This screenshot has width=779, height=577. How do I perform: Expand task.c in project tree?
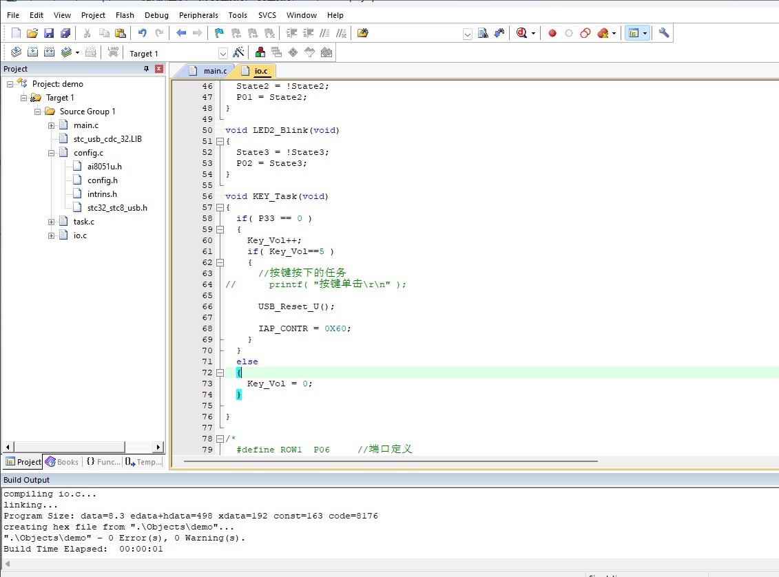[x=51, y=222]
